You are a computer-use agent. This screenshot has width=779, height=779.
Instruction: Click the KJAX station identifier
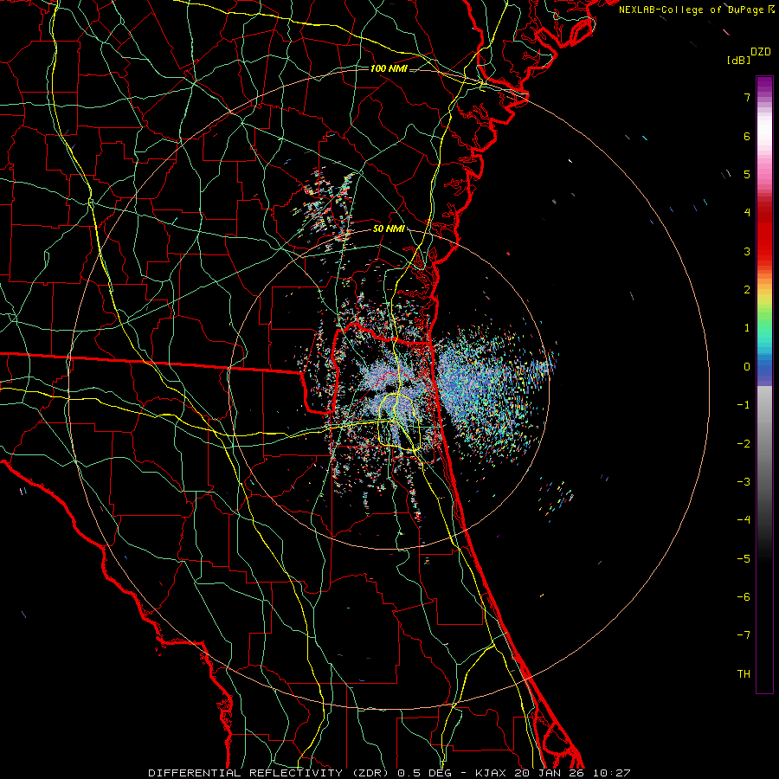(x=492, y=773)
